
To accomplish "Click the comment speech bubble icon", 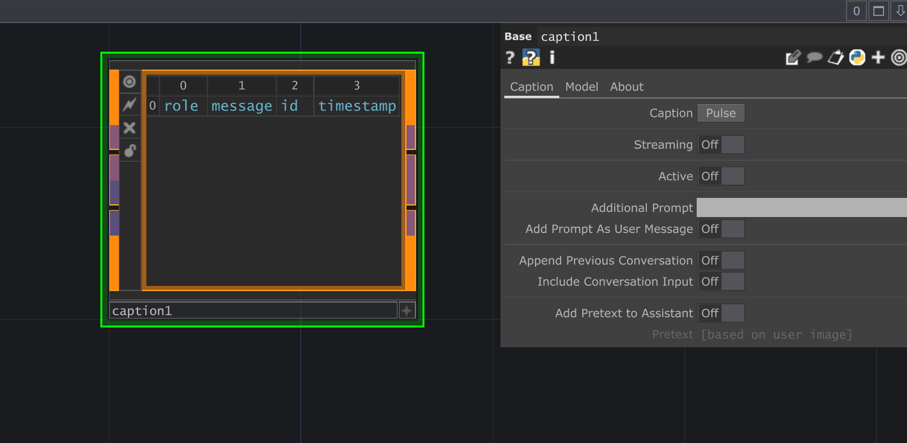I will (x=814, y=58).
